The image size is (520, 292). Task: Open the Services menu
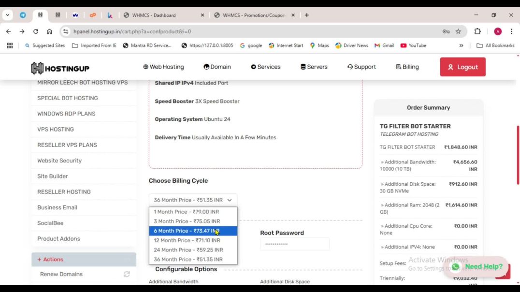pyautogui.click(x=266, y=67)
